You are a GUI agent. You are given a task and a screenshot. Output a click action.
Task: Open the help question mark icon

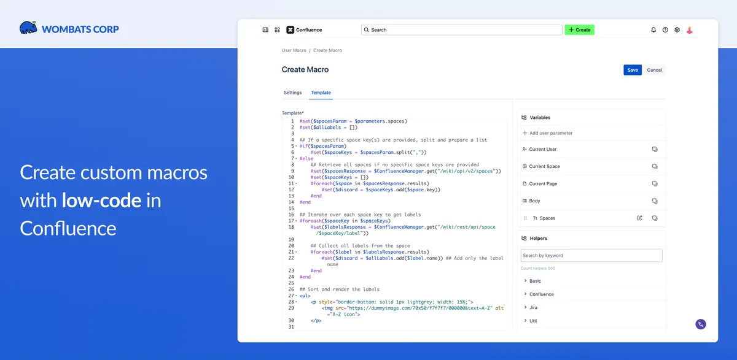coord(665,29)
